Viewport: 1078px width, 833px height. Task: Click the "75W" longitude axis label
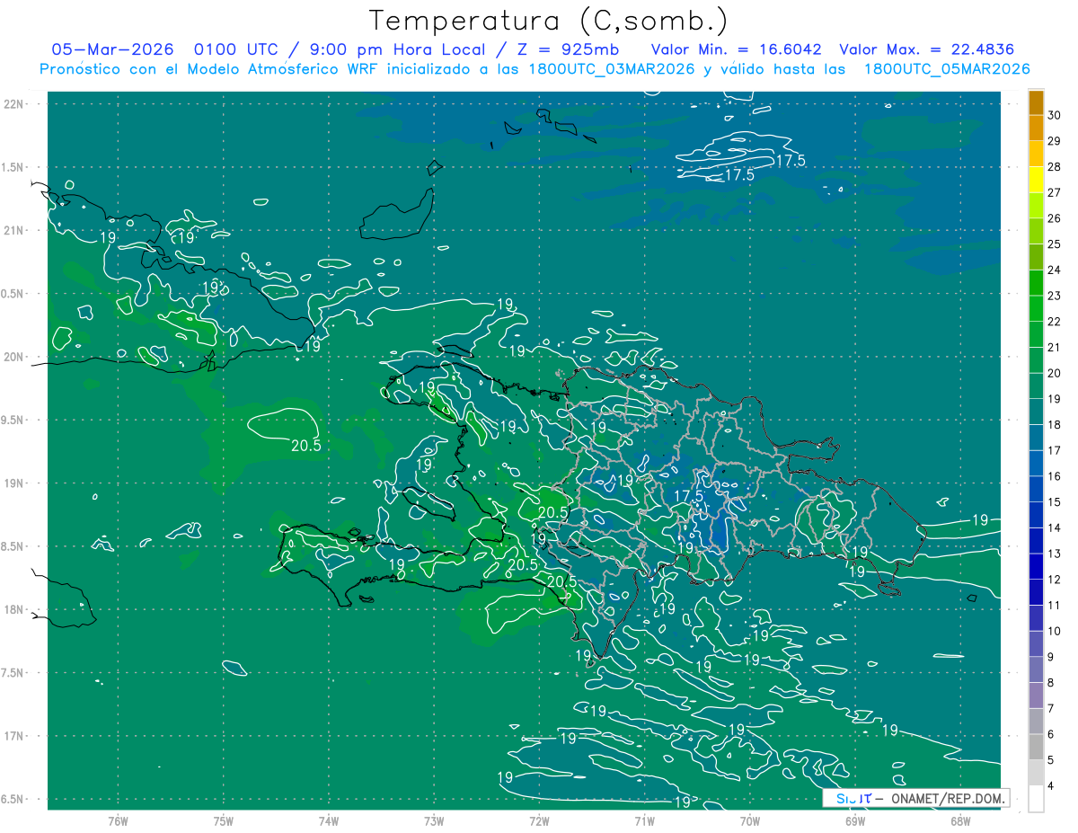(x=224, y=820)
